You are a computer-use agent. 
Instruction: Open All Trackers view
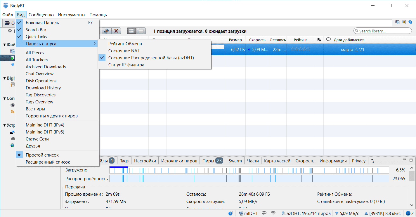57,60
